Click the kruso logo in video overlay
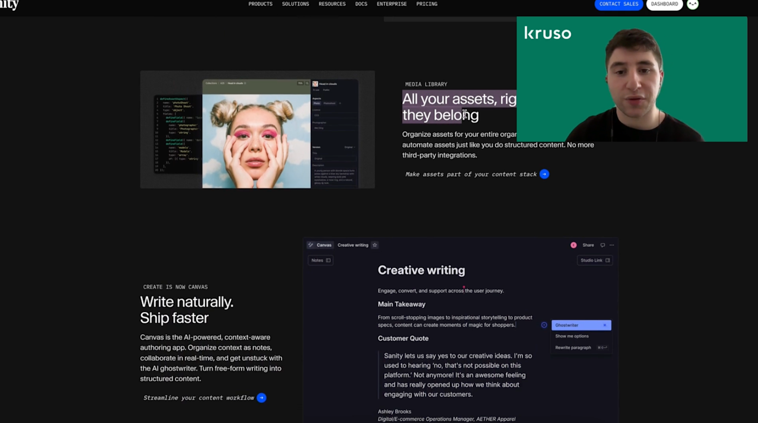 [x=547, y=33]
